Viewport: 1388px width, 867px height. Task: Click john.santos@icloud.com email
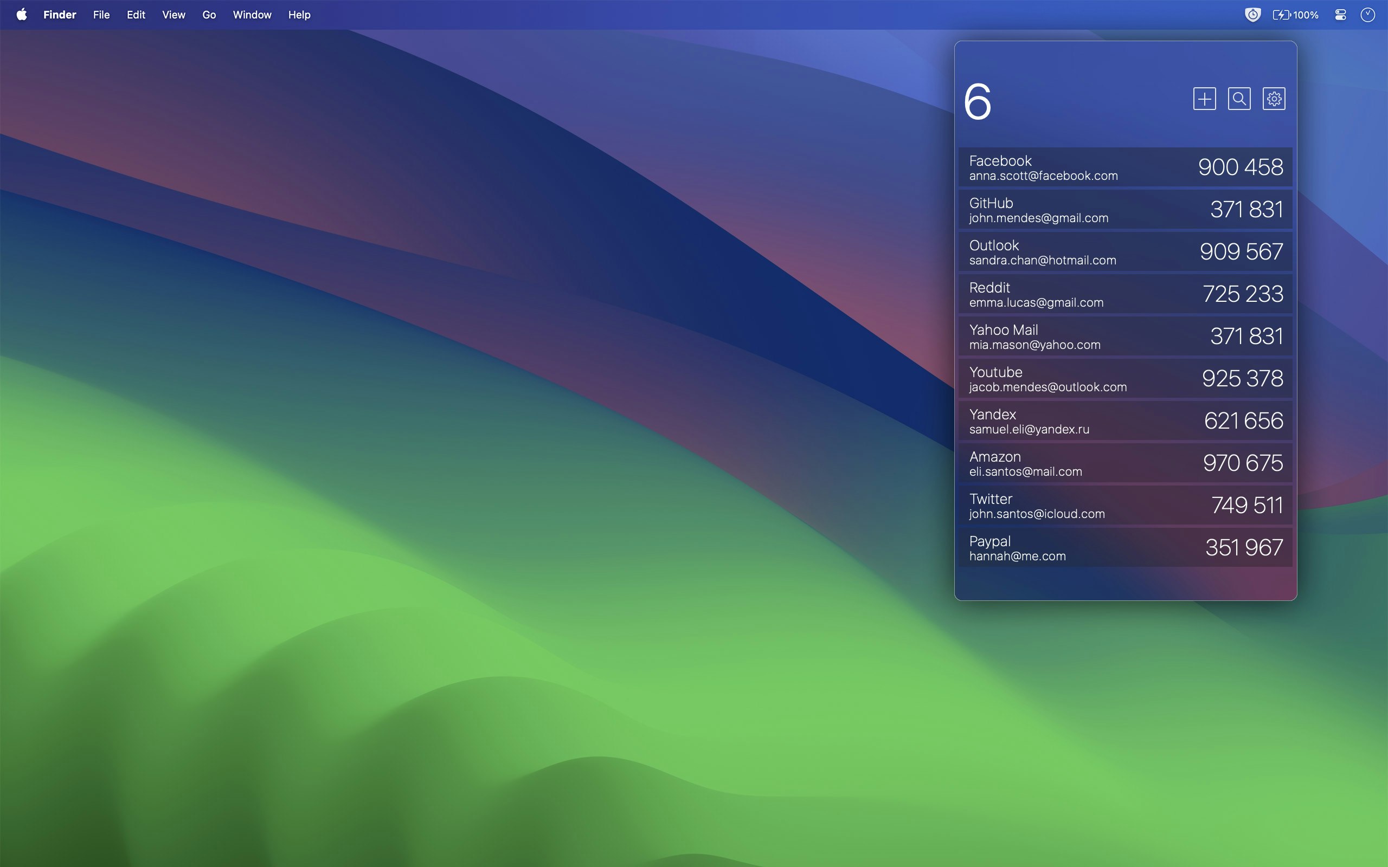coord(1037,514)
